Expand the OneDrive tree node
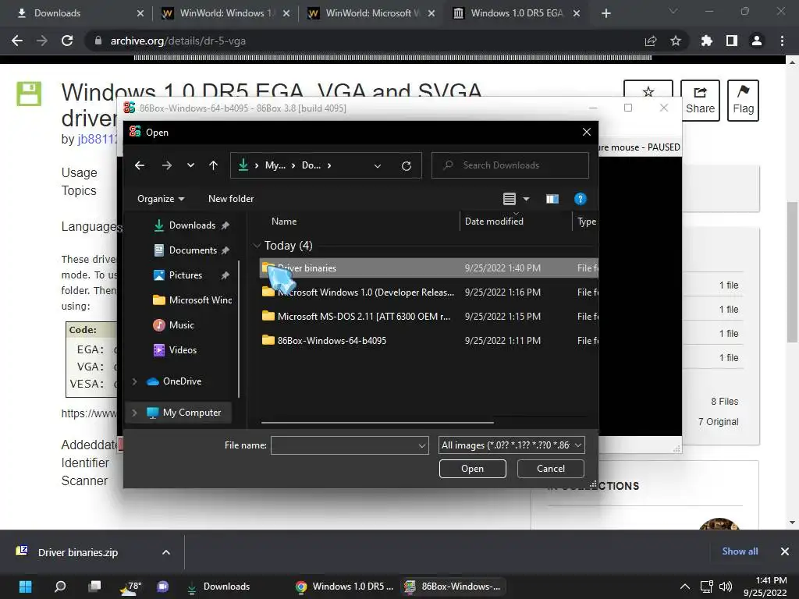 pyautogui.click(x=134, y=381)
